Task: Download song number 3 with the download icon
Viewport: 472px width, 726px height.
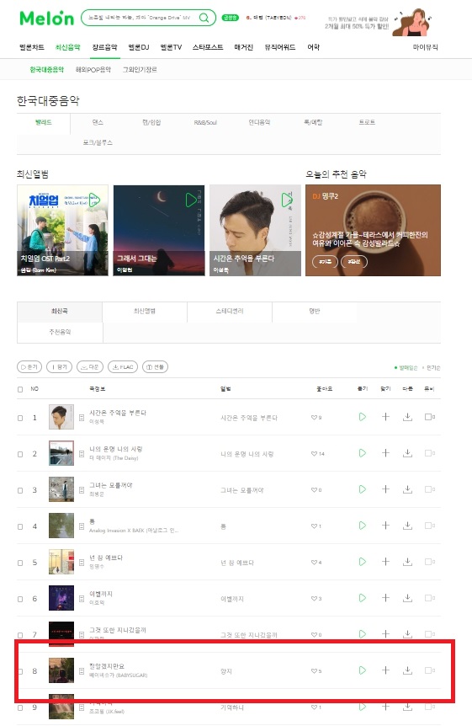Action: click(407, 489)
